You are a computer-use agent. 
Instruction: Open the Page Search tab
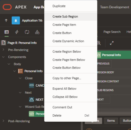112,32
